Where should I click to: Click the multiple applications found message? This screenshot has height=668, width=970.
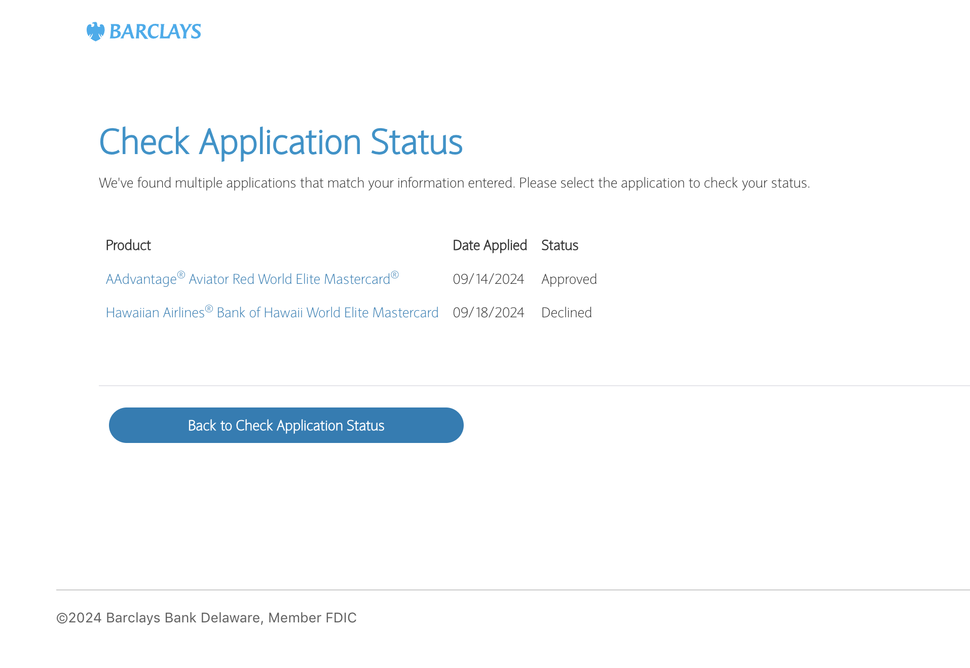tap(455, 183)
